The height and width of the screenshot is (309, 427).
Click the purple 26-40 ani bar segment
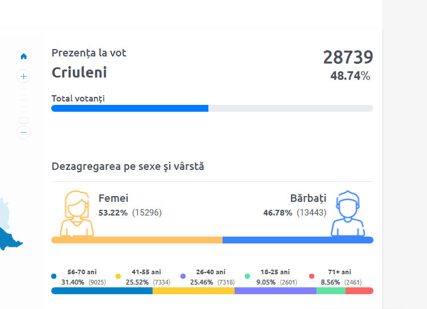[x=275, y=291]
